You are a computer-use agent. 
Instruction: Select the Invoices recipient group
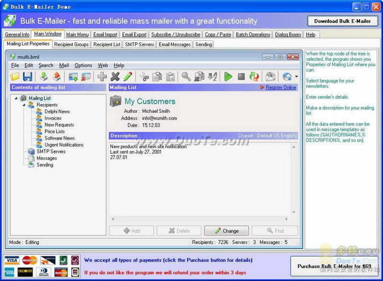tap(53, 118)
